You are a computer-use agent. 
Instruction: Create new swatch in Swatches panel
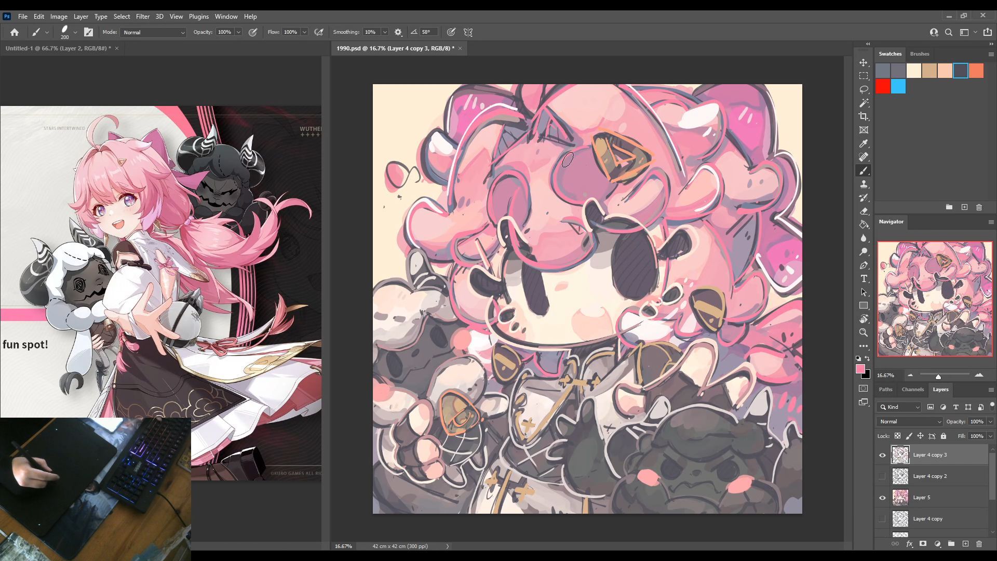pyautogui.click(x=964, y=207)
